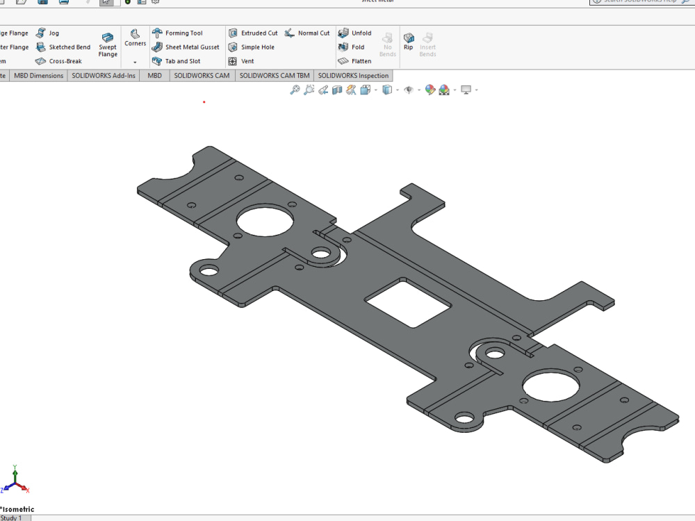This screenshot has height=521, width=695.
Task: Expand the View Orientation dropdown arrow
Action: coord(376,90)
